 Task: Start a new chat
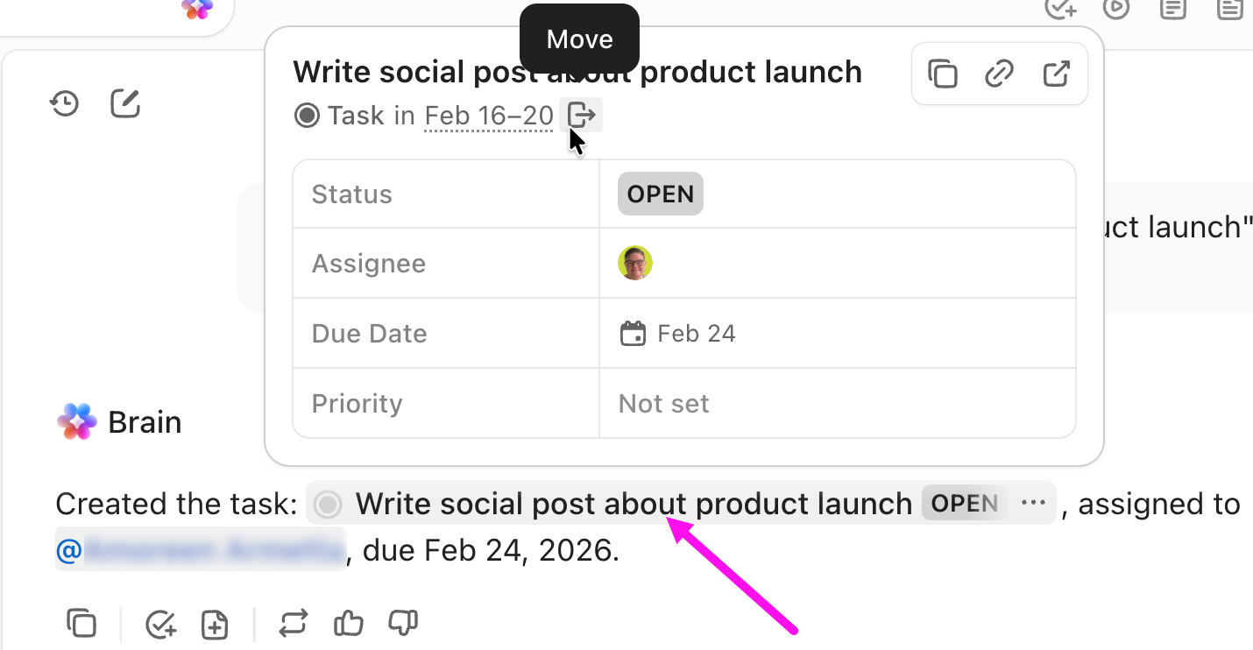124,102
